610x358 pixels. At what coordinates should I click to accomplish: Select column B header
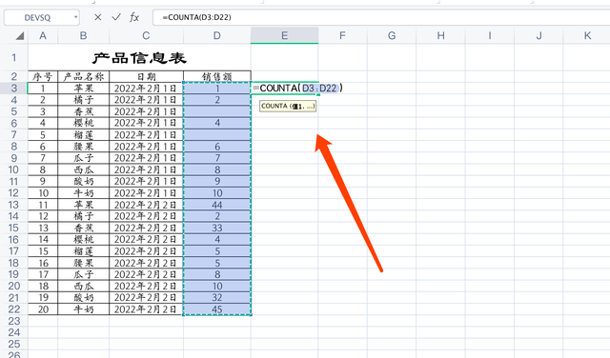(x=83, y=36)
